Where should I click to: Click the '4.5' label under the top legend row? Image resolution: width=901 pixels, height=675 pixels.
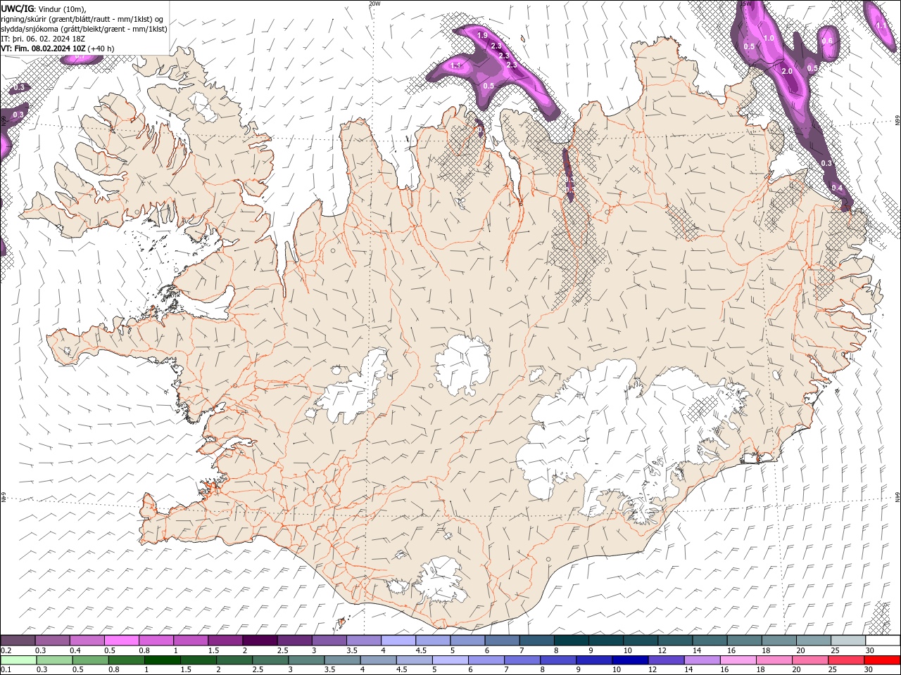click(421, 650)
